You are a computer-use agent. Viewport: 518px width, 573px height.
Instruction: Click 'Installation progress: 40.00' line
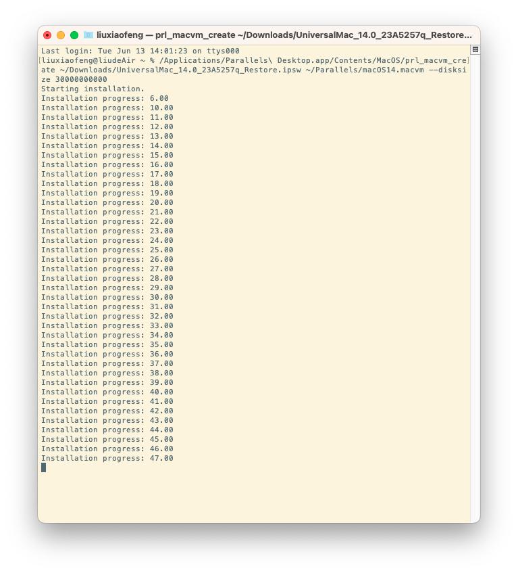coord(107,392)
